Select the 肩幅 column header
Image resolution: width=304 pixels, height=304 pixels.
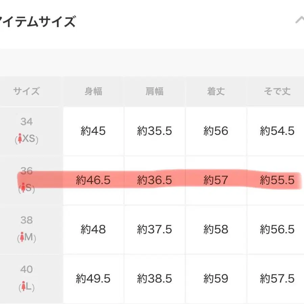(x=154, y=91)
